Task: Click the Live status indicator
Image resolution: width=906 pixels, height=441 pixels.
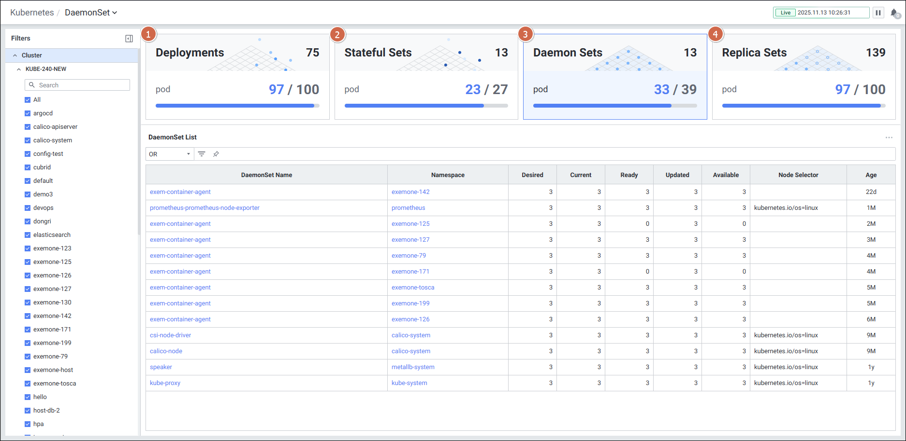Action: (786, 13)
